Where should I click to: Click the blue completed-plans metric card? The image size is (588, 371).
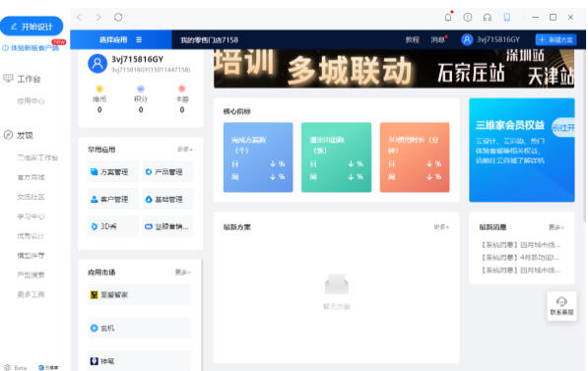pyautogui.click(x=258, y=157)
